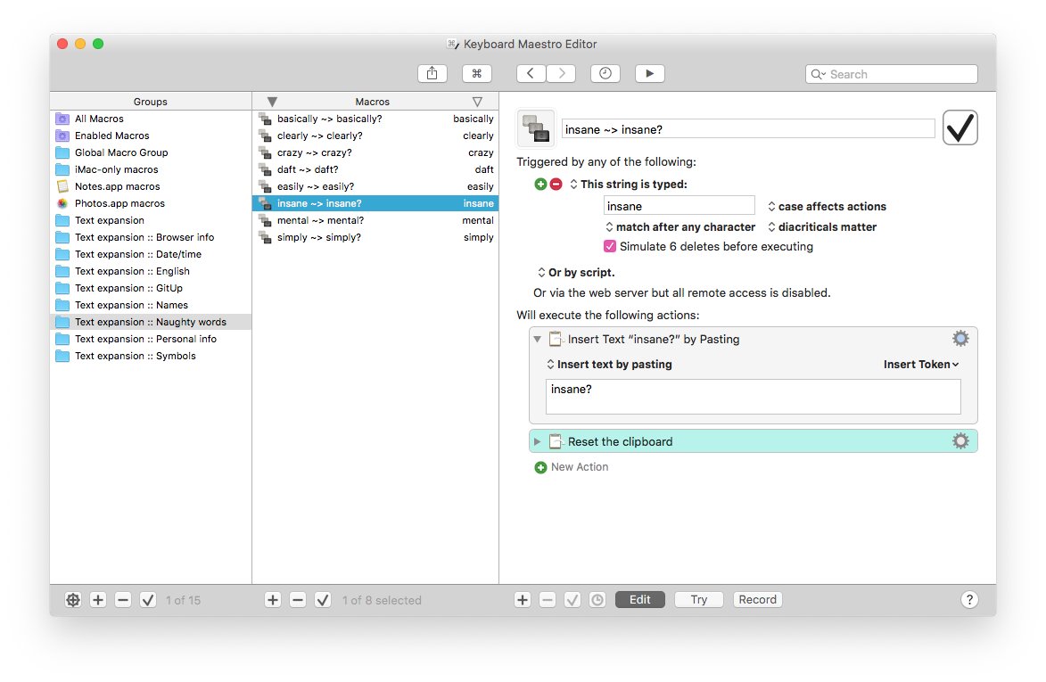Click the trigger time clock icon
1046x682 pixels.
605,73
